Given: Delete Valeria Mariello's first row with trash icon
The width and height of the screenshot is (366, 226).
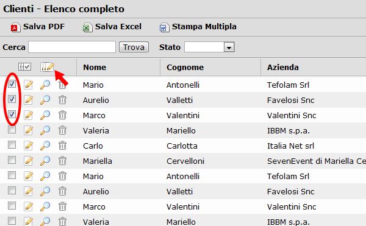Looking at the screenshot, I should click(x=62, y=130).
